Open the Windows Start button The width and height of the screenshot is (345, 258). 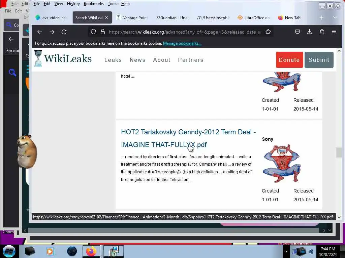[9, 251]
